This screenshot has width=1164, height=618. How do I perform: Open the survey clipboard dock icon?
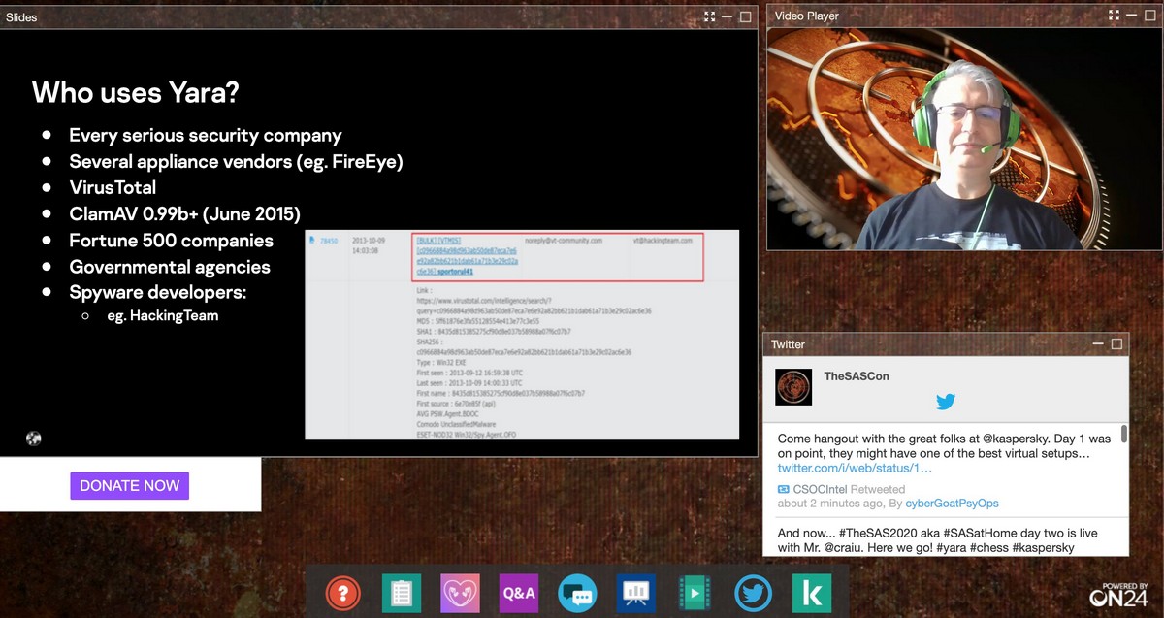point(402,593)
